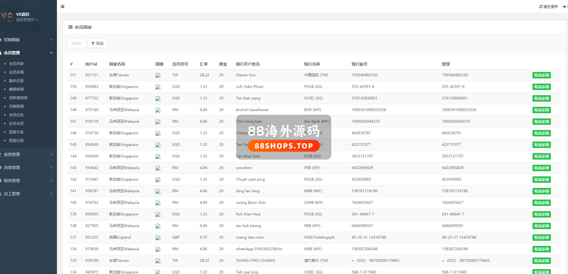Collapse the 会员管理 sidebar section
568x274 pixels.
(x=28, y=53)
